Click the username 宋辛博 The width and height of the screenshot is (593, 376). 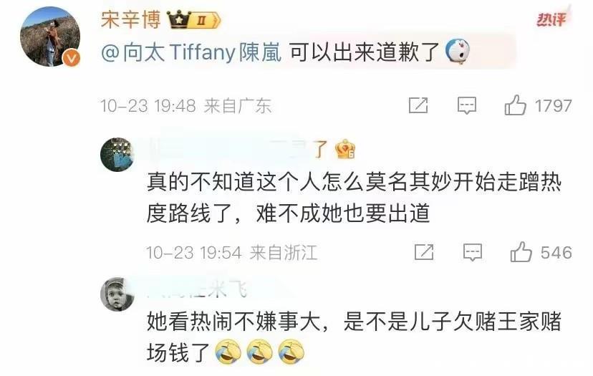tap(131, 19)
